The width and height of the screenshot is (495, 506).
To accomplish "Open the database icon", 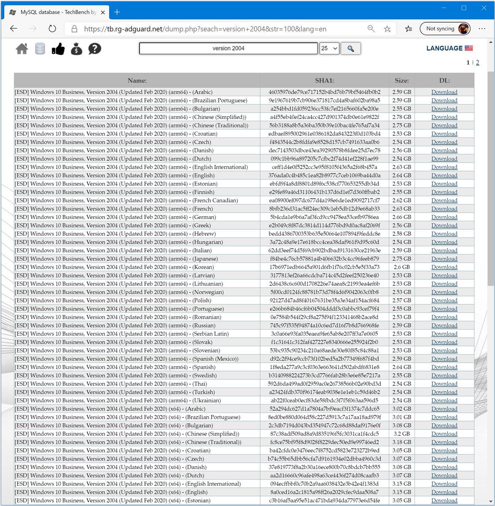I will point(40,49).
